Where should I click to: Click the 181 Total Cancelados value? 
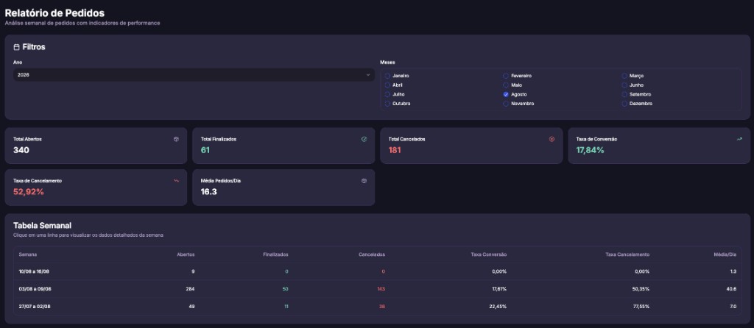[395, 150]
